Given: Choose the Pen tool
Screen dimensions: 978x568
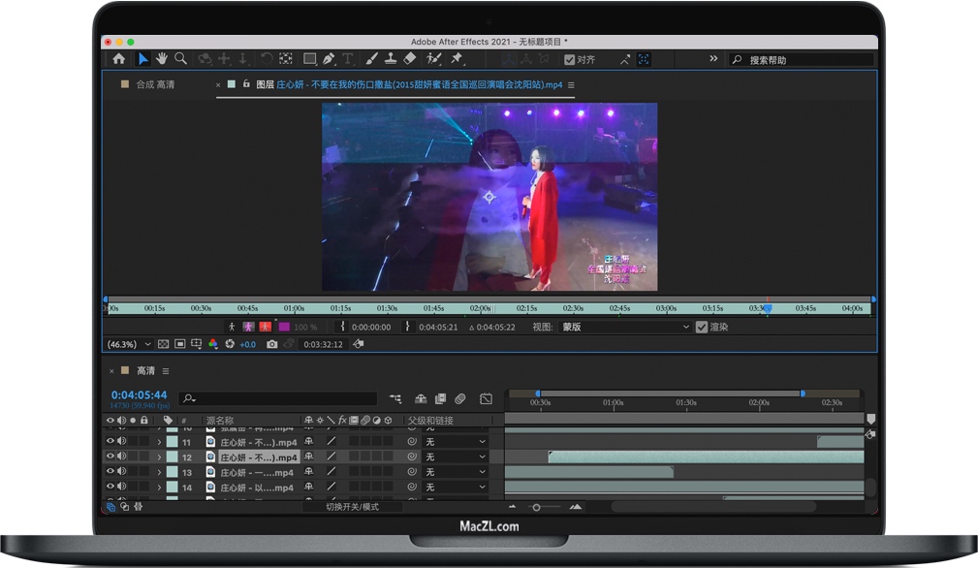Looking at the screenshot, I should pyautogui.click(x=330, y=59).
